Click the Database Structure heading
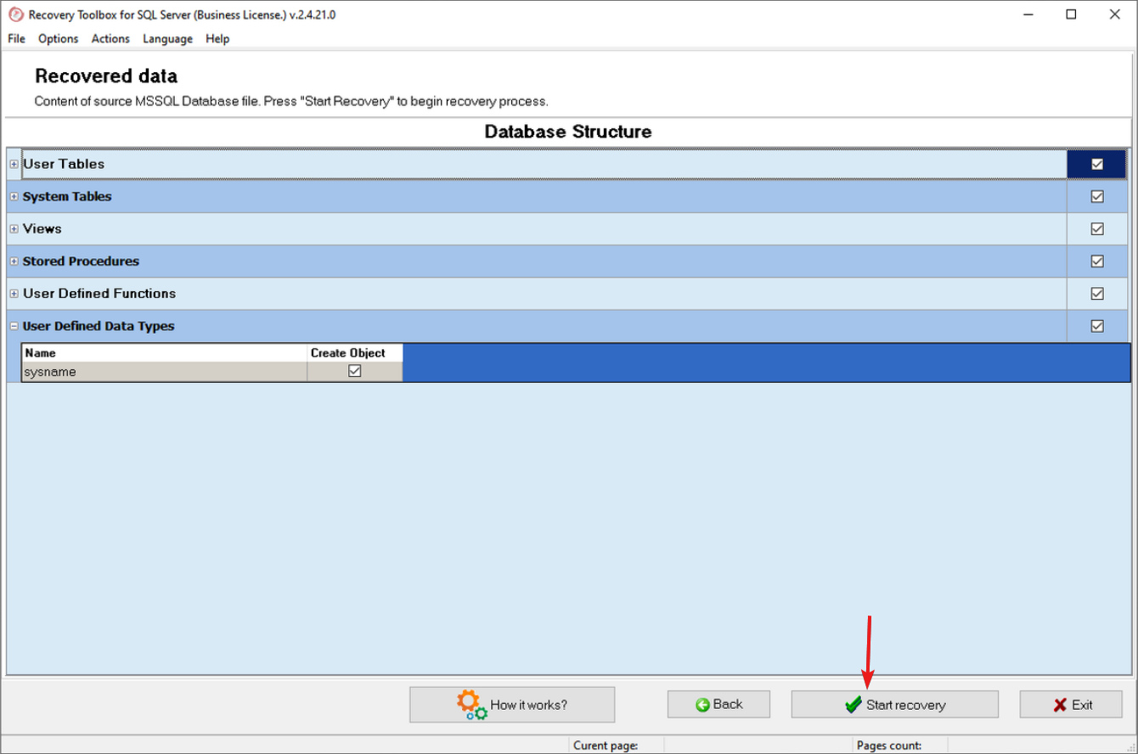This screenshot has height=754, width=1138. click(x=568, y=132)
